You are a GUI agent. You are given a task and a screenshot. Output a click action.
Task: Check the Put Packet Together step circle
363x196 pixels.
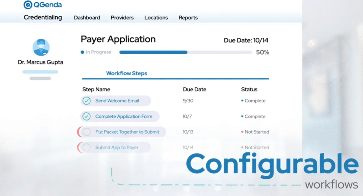86,132
